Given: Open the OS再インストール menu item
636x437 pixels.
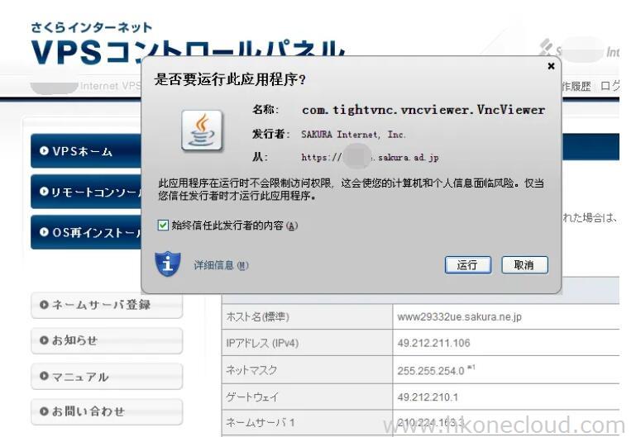Looking at the screenshot, I should point(86,232).
